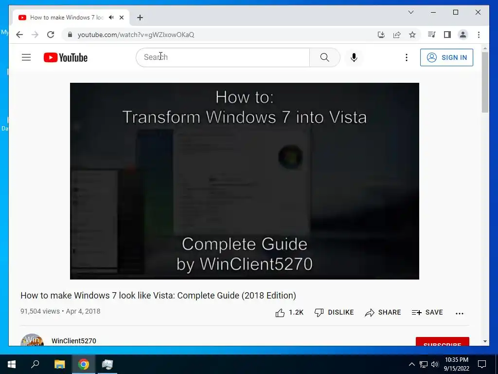Image resolution: width=498 pixels, height=374 pixels.
Task: Open taskbar volume control
Action: point(435,364)
